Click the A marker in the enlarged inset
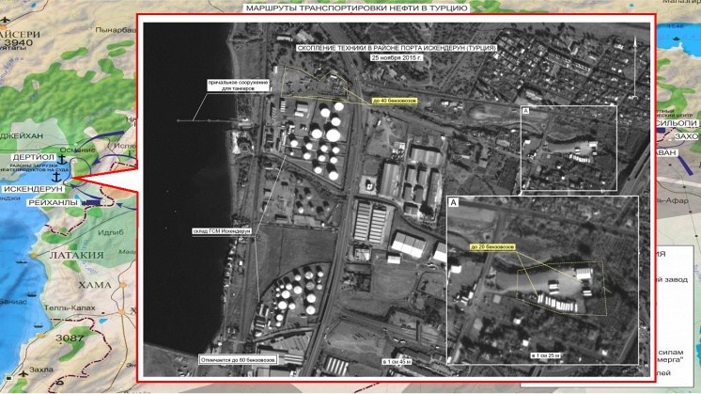 point(453,202)
